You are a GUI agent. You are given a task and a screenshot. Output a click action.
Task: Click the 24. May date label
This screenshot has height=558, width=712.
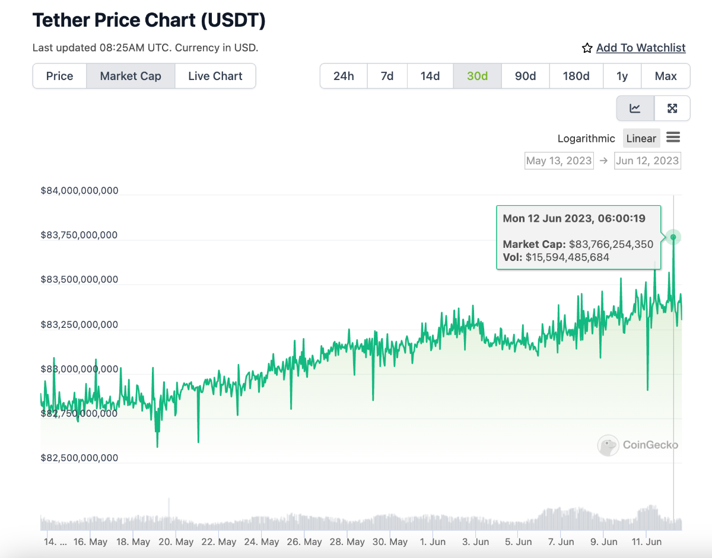262,542
